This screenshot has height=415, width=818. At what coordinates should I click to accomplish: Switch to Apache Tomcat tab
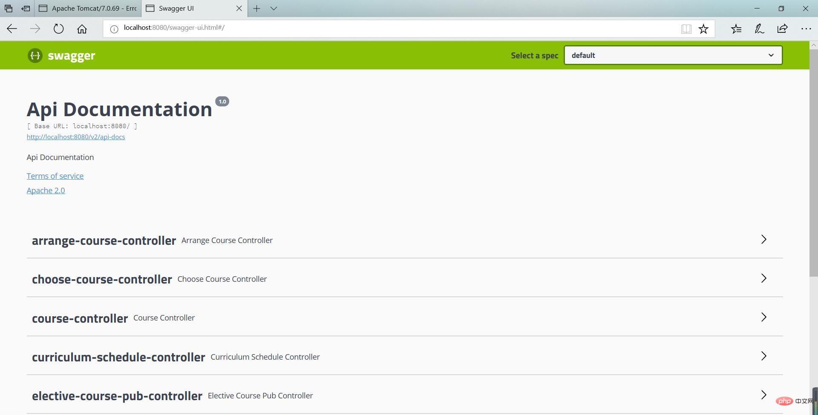(x=89, y=9)
